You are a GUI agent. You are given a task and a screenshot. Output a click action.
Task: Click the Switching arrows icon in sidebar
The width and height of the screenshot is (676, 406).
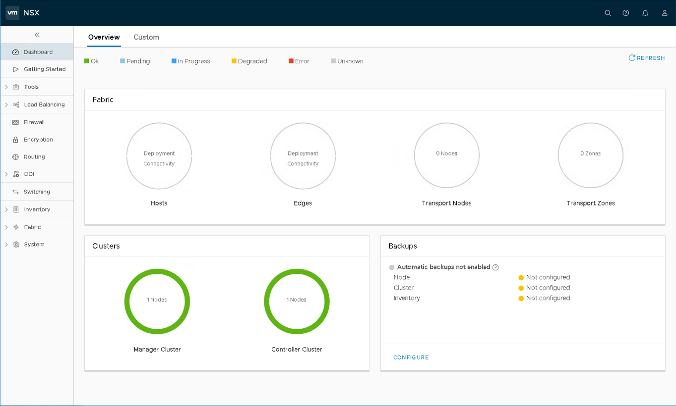pyautogui.click(x=15, y=192)
